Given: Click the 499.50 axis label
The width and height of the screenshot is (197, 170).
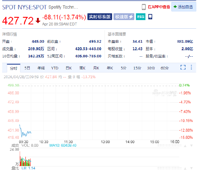Looking at the screenshot, I should point(13,85).
